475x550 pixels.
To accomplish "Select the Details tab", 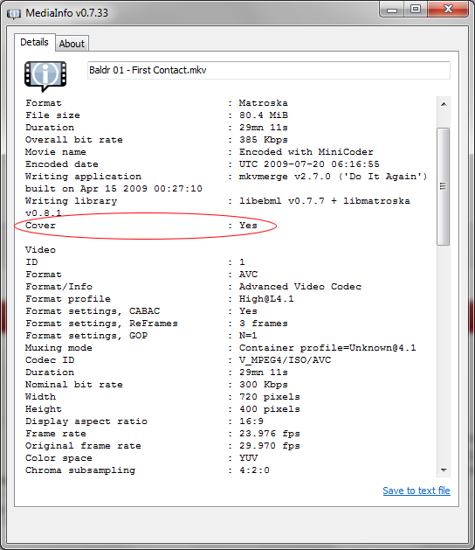I will click(34, 42).
